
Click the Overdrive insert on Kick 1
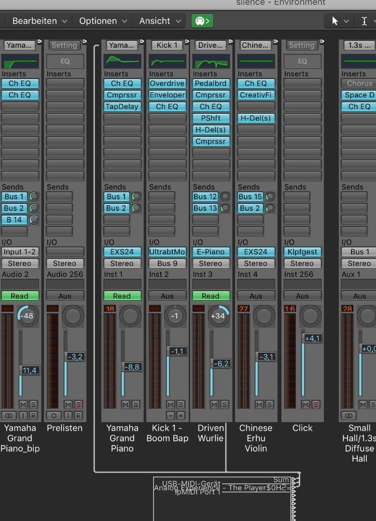click(167, 83)
